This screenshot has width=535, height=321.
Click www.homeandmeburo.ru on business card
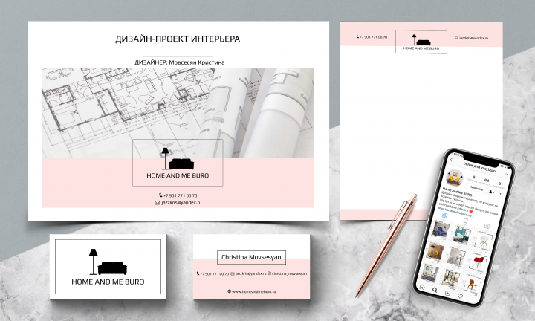pos(254,292)
